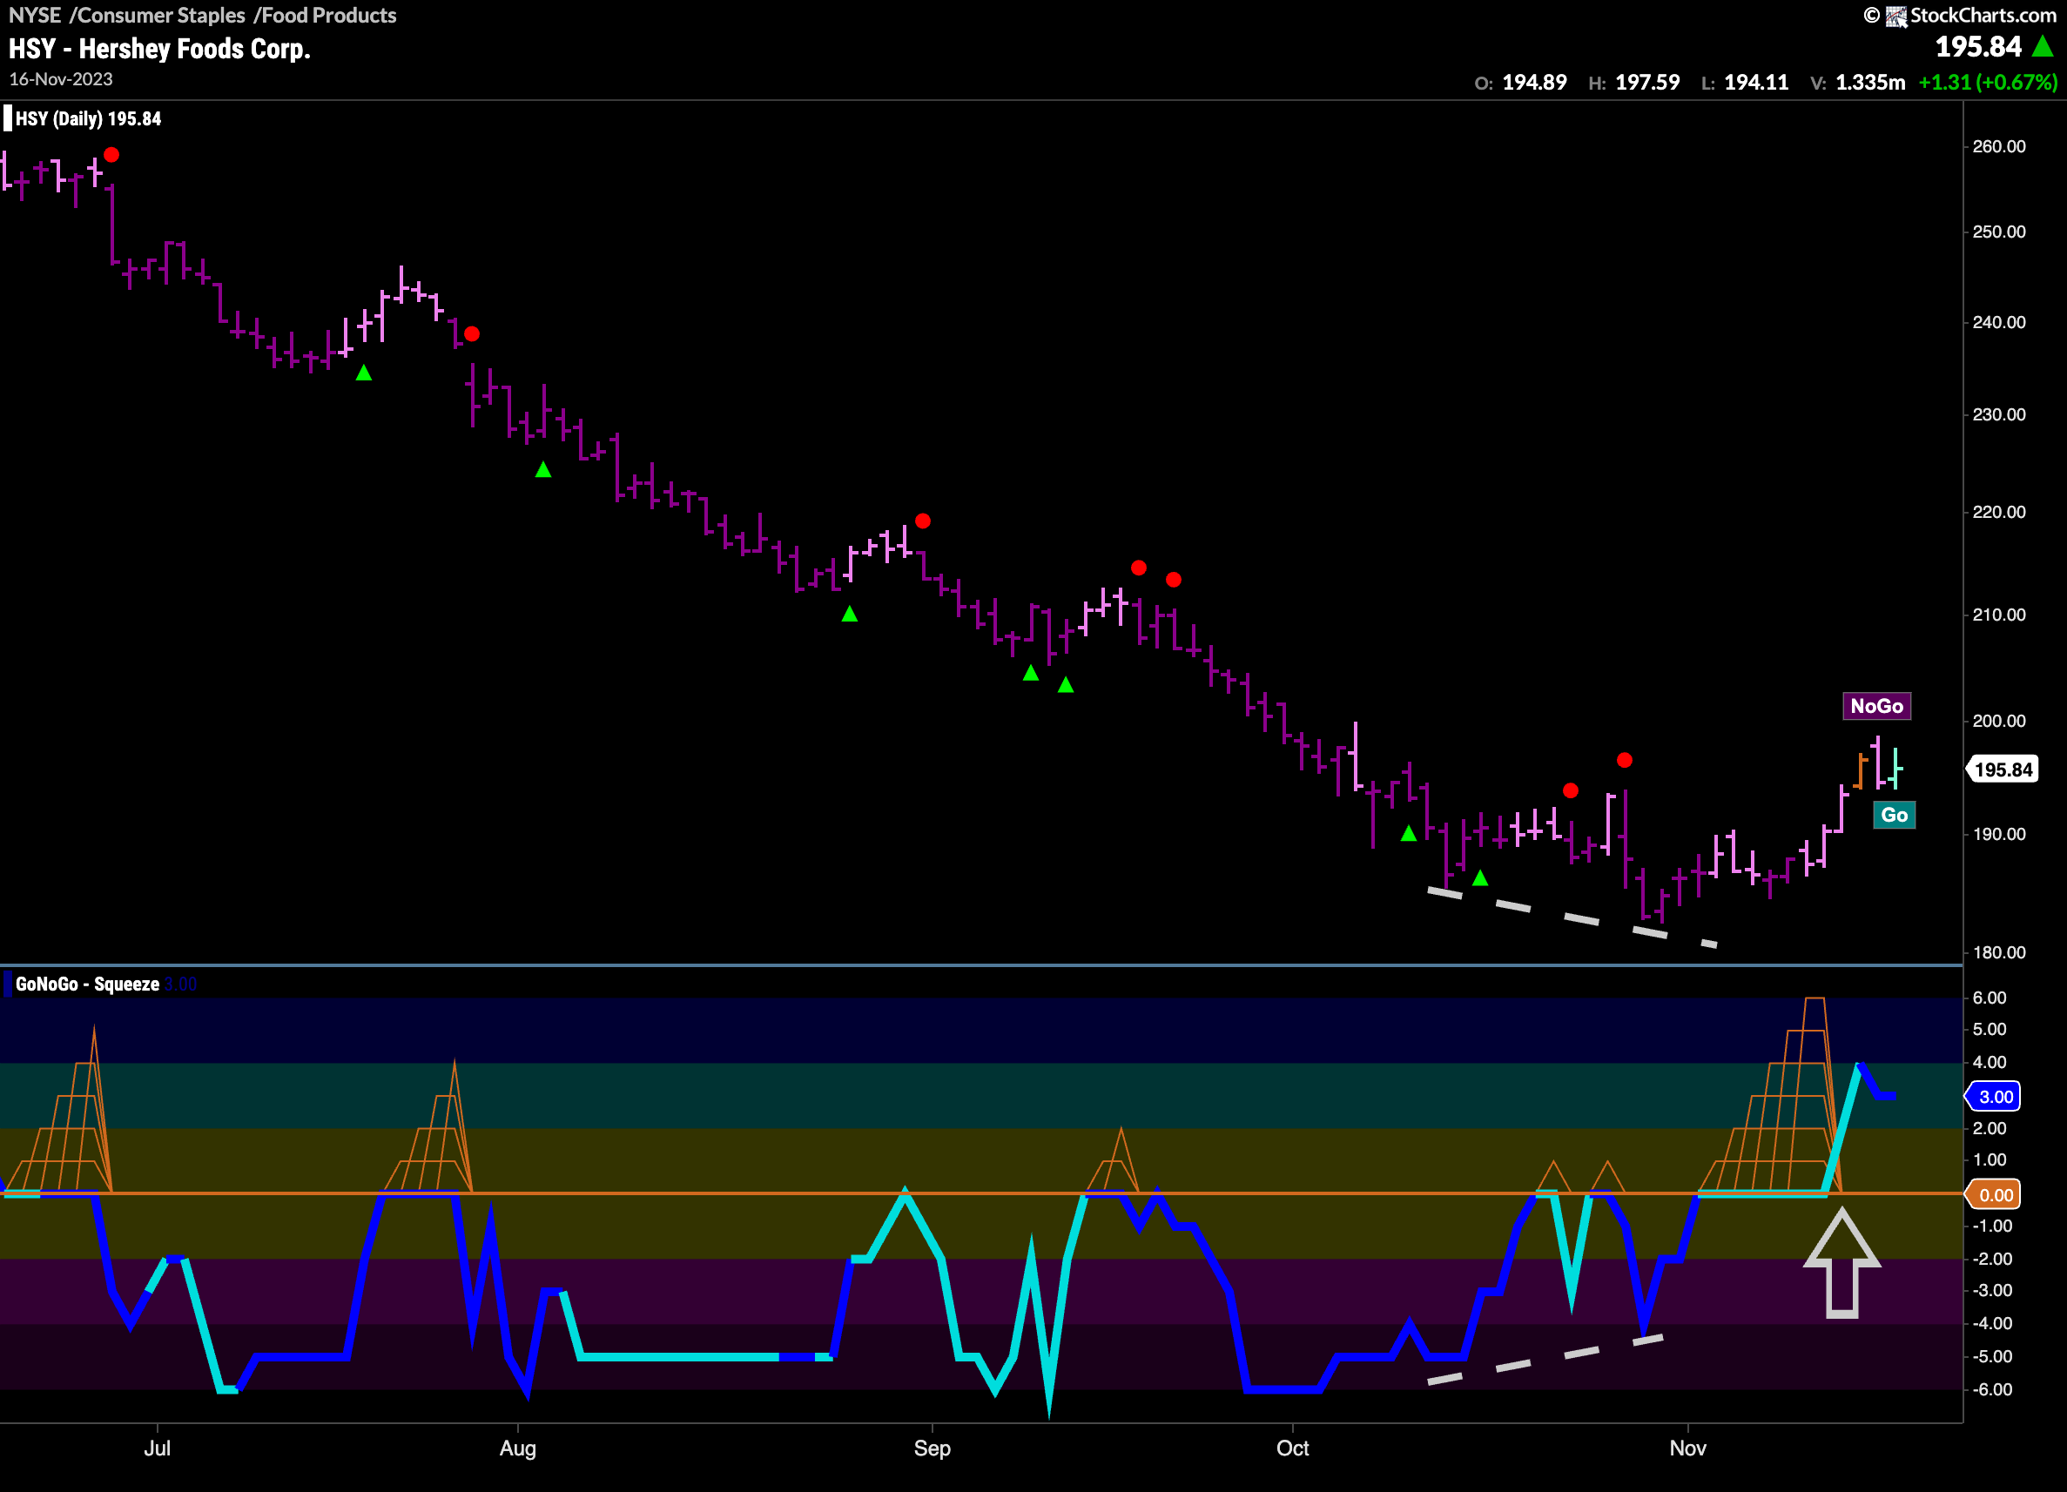Viewport: 2067px width, 1492px height.
Task: Click the GoNoGo - Squeeze panel label
Action: point(87,985)
